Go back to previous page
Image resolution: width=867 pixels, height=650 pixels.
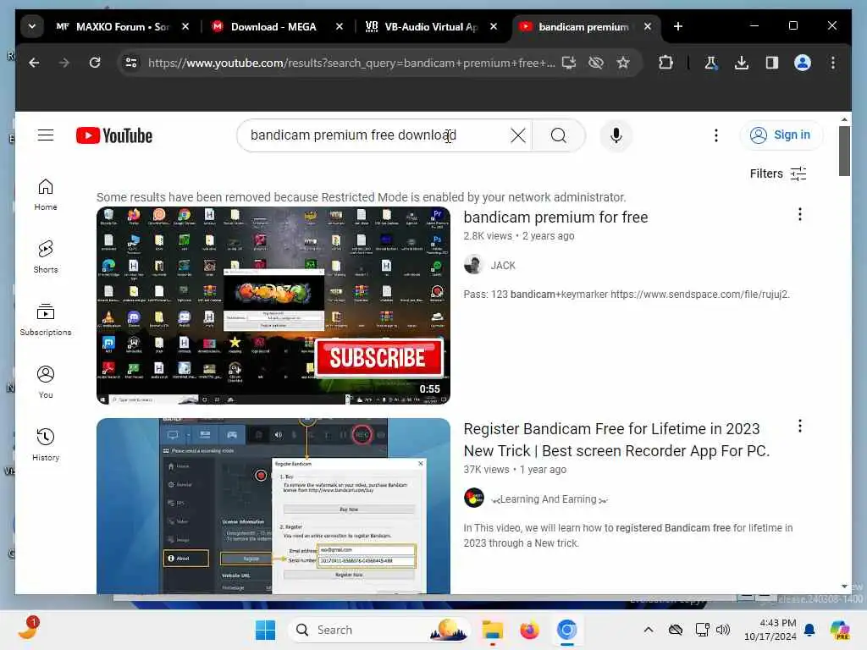tap(34, 63)
